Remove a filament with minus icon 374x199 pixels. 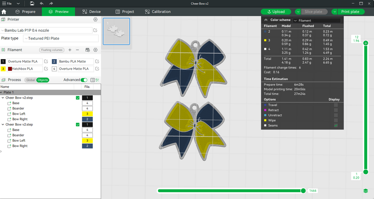pos(77,50)
